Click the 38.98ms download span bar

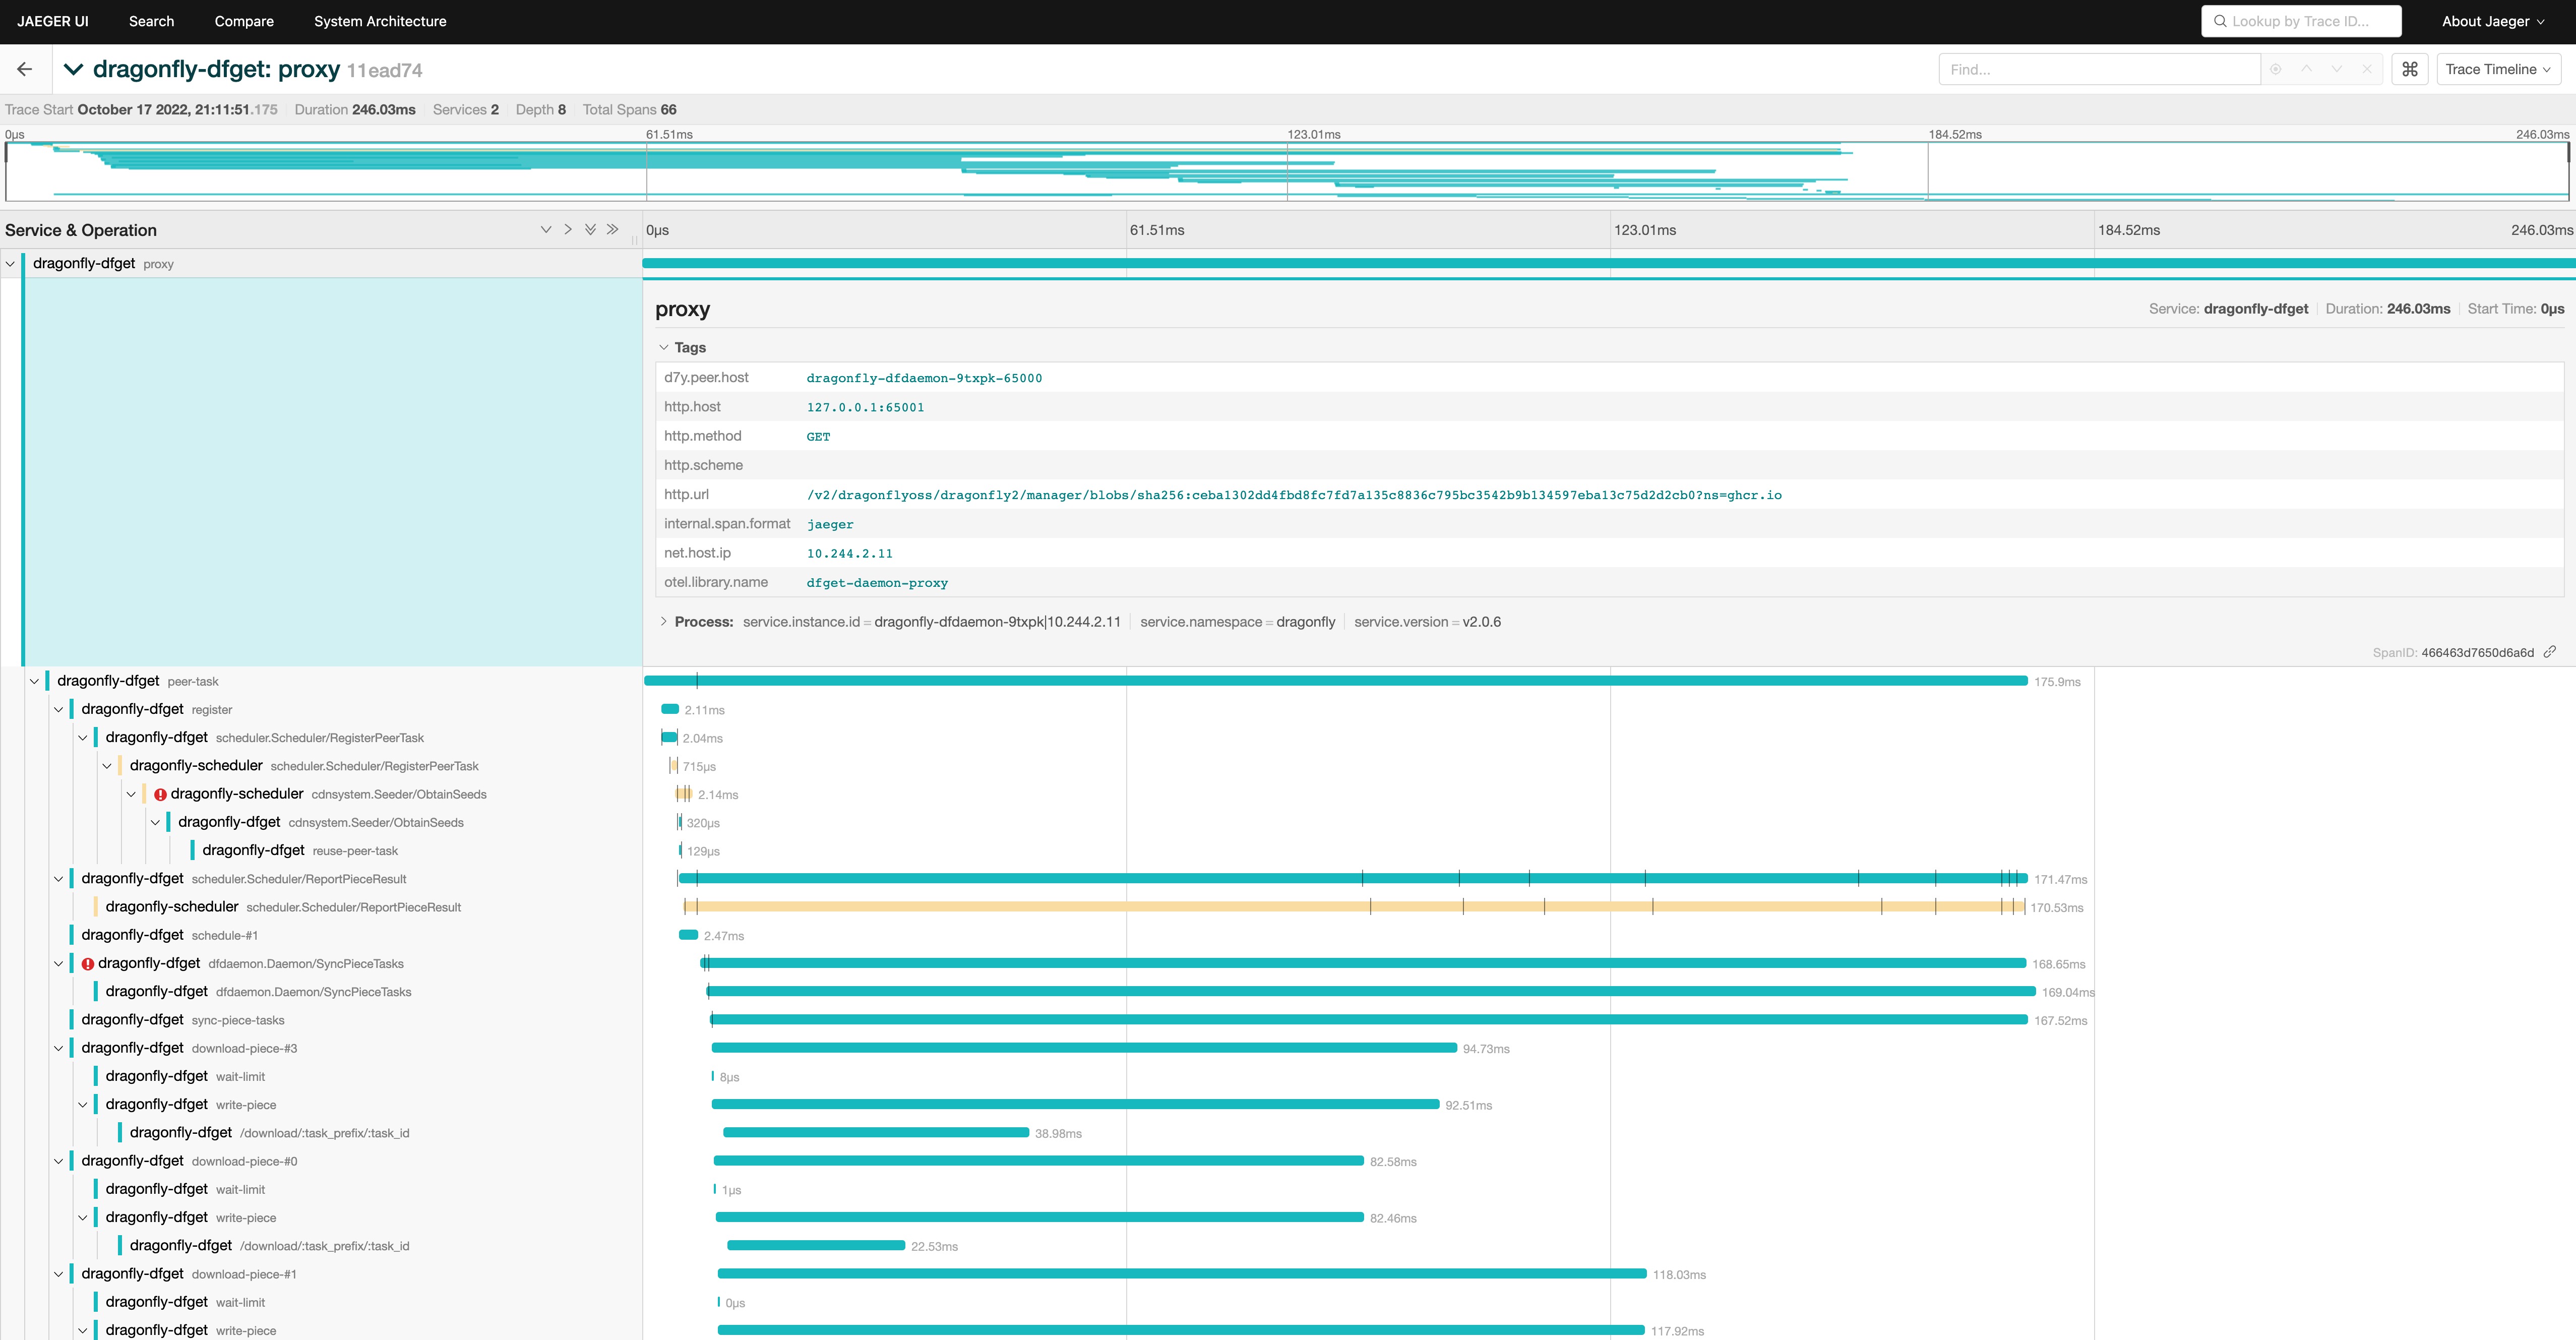876,1133
